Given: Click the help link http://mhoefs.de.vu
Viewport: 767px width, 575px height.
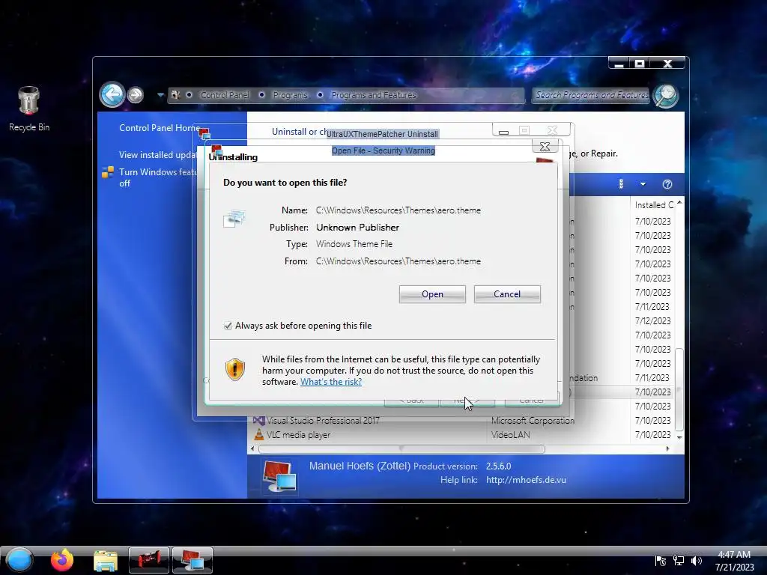Looking at the screenshot, I should coord(526,480).
